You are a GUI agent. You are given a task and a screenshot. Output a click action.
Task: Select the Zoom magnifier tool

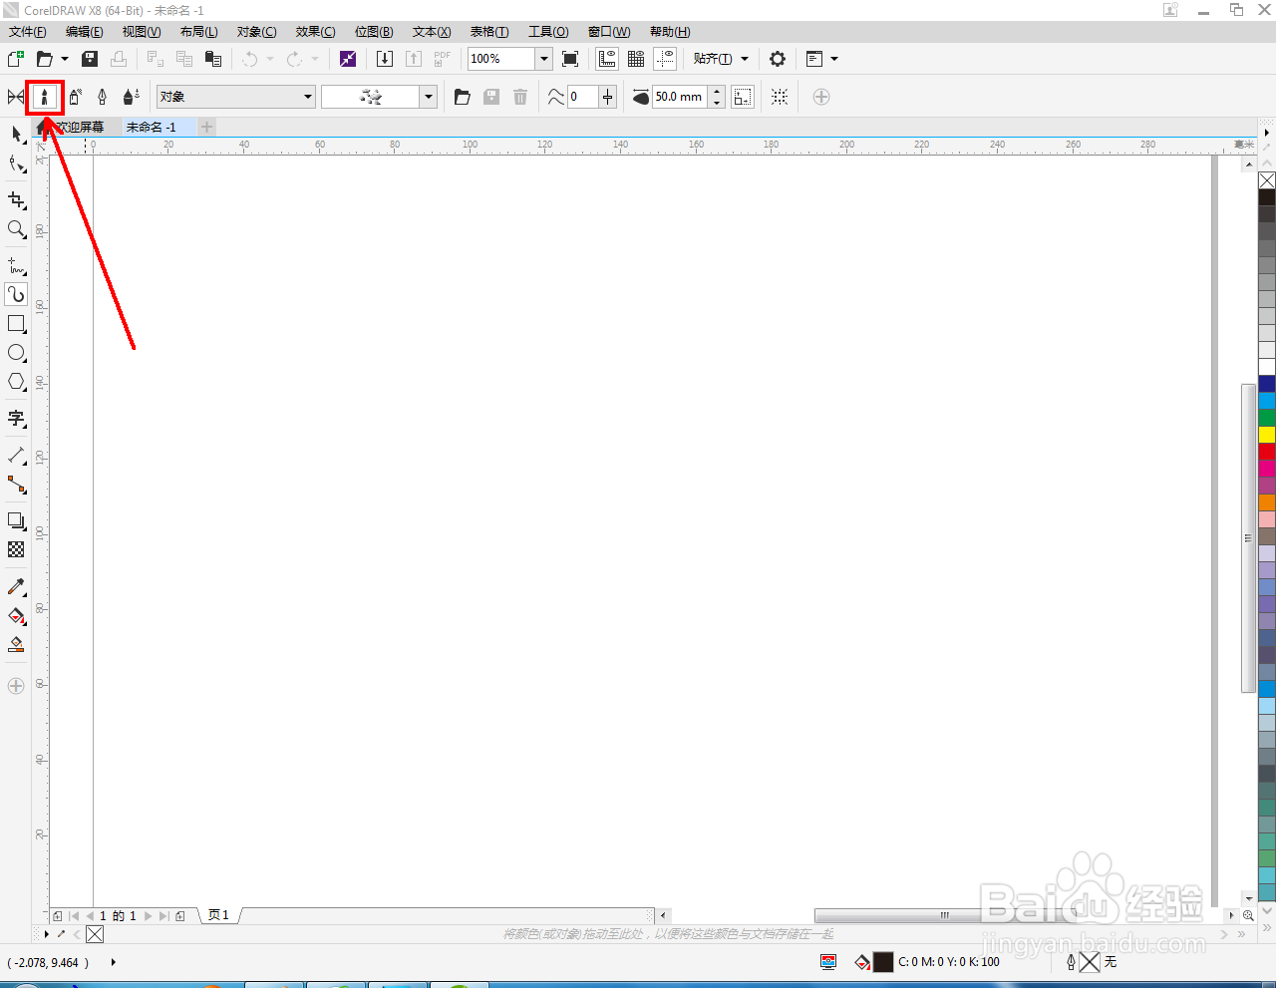click(16, 229)
